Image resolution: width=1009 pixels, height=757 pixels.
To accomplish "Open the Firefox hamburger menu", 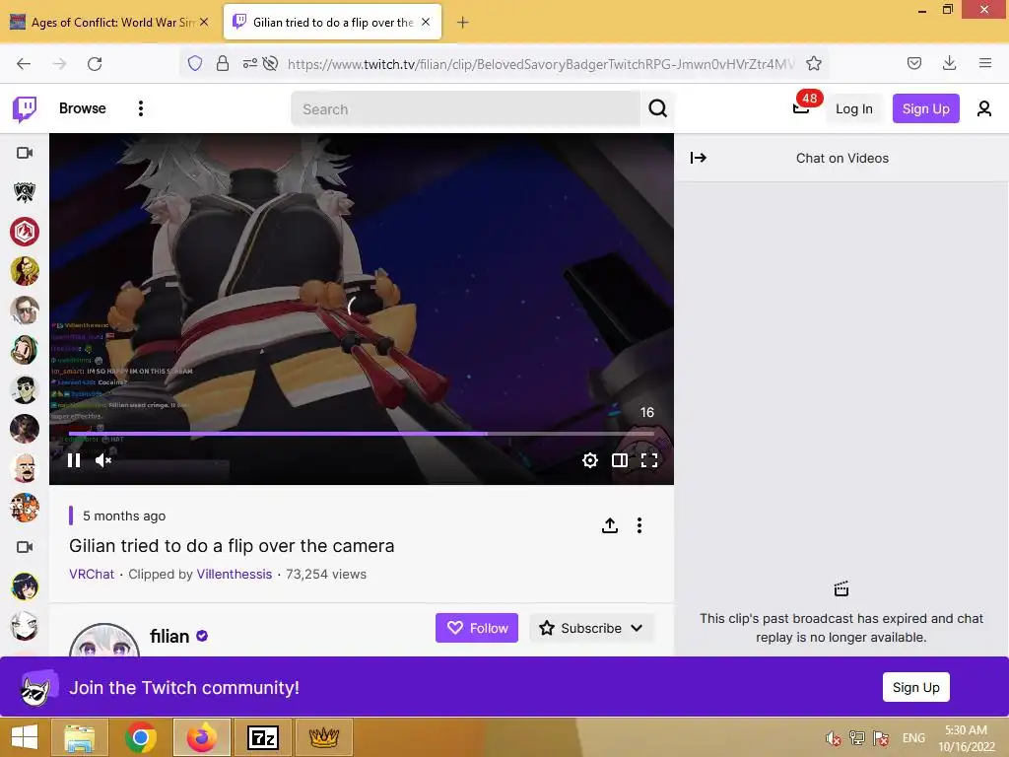I will pyautogui.click(x=985, y=63).
